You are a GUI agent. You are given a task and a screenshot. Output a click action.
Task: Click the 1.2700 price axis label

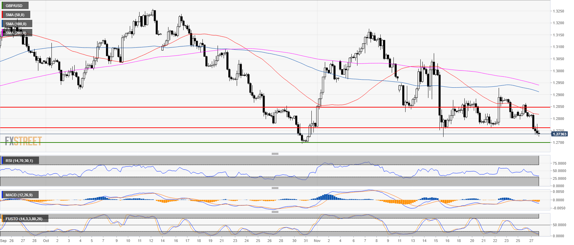click(x=559, y=142)
